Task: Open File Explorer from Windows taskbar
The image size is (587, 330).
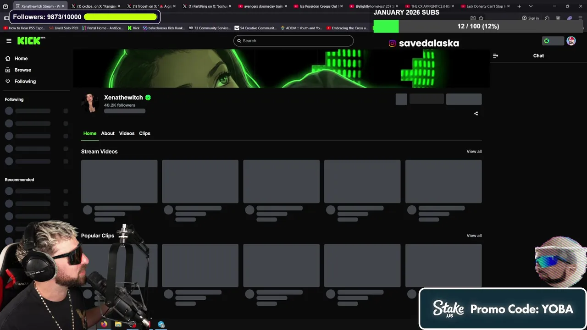Action: (118, 324)
